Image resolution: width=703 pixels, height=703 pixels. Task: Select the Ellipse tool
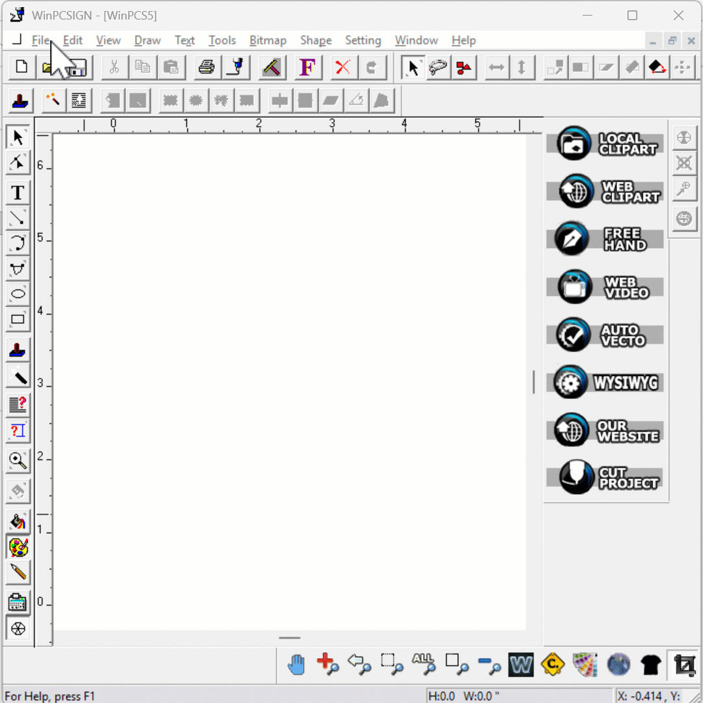click(x=18, y=294)
